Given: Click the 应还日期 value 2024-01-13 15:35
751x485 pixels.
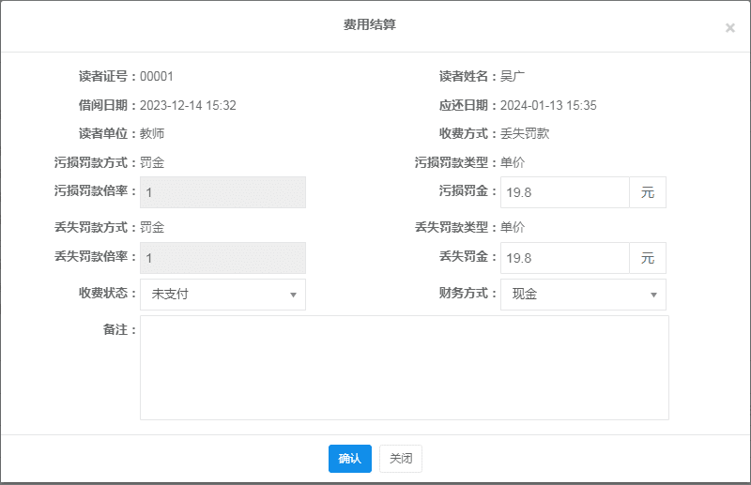Looking at the screenshot, I should tap(548, 105).
